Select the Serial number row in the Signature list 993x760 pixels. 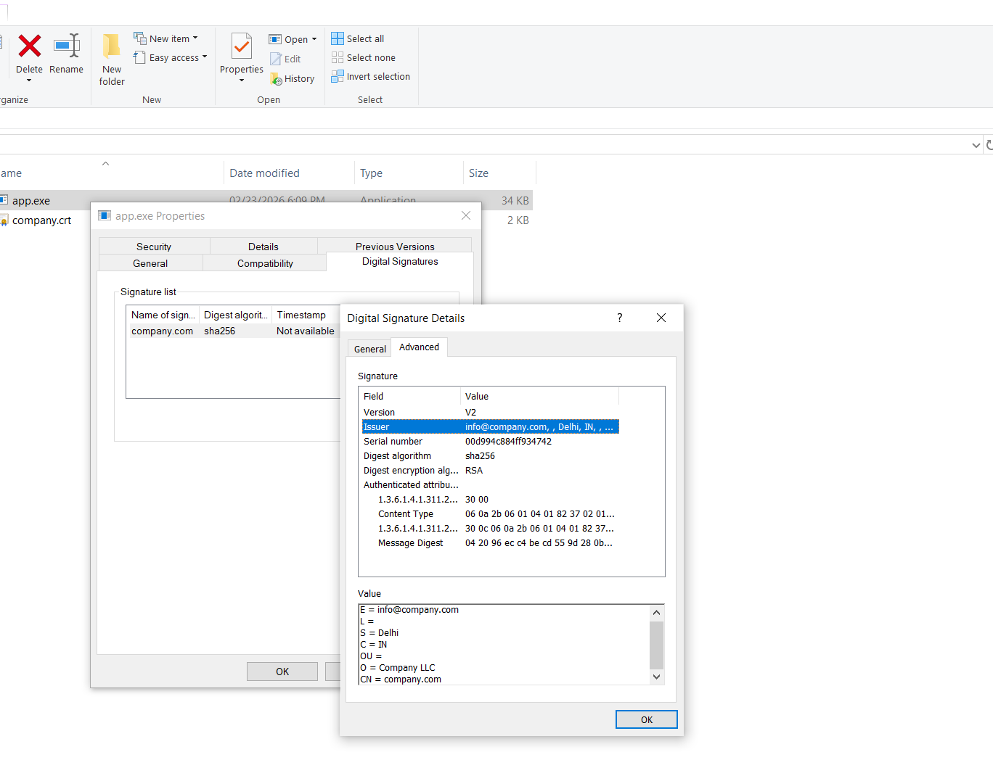tap(409, 441)
